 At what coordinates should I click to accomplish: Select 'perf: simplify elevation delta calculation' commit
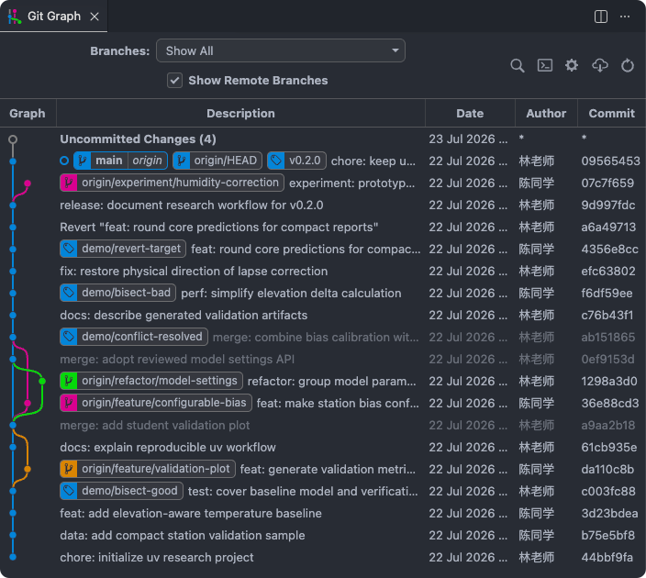[x=323, y=293]
